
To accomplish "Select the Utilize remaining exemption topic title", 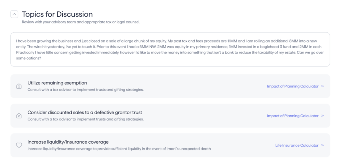I will [x=57, y=83].
